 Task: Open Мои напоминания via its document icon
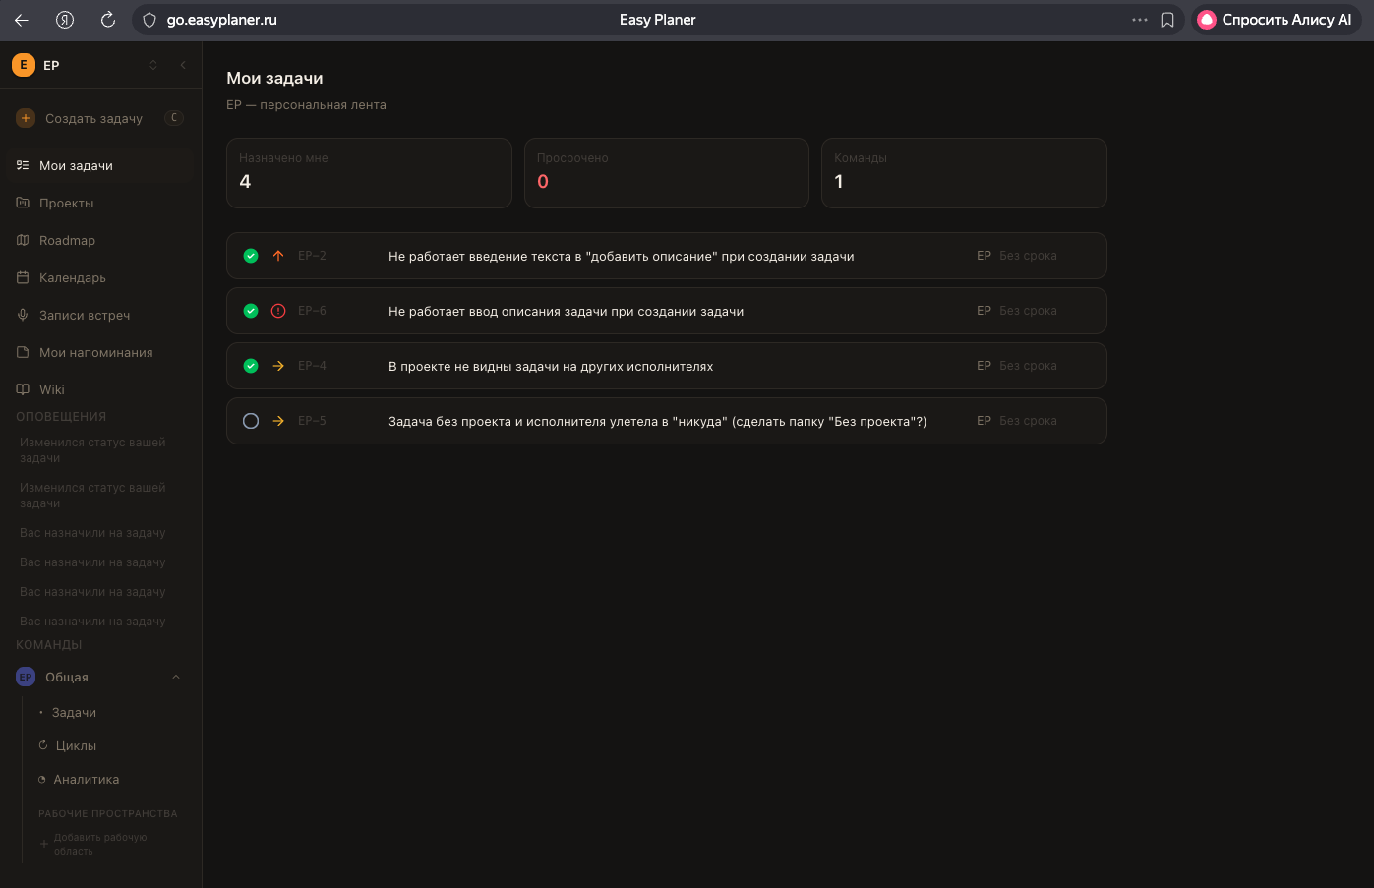(x=22, y=352)
